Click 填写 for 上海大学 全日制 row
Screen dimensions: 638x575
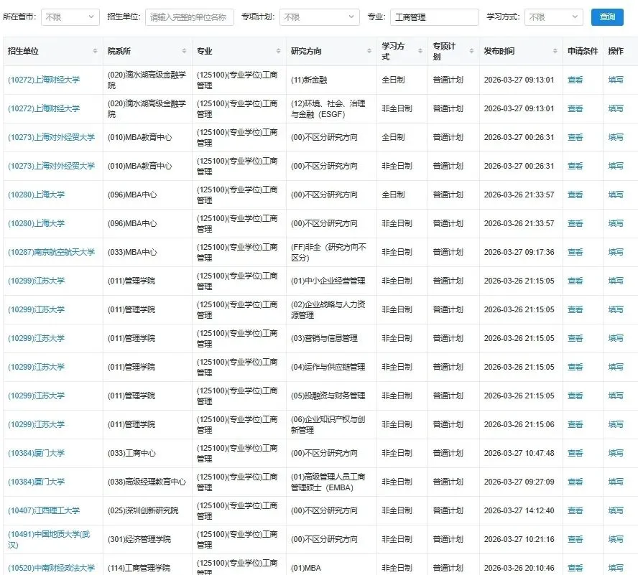coord(616,195)
